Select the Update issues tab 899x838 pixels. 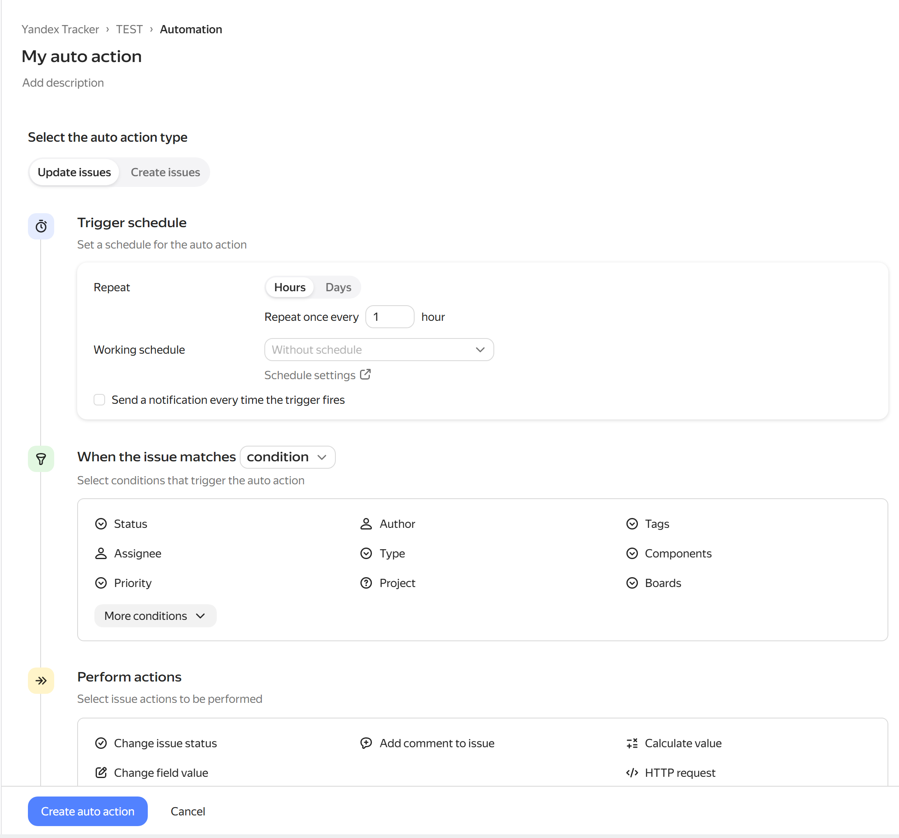[74, 173]
